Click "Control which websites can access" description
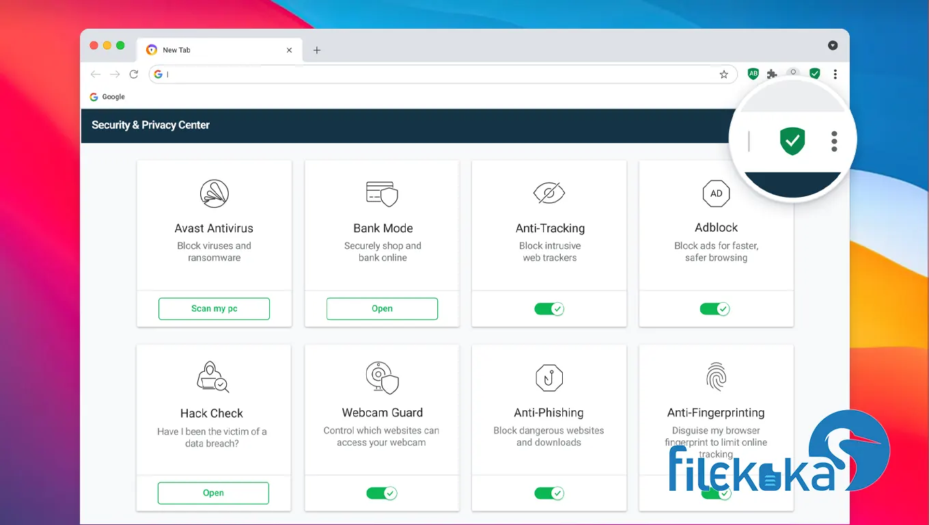The width and height of the screenshot is (929, 525). point(381,436)
